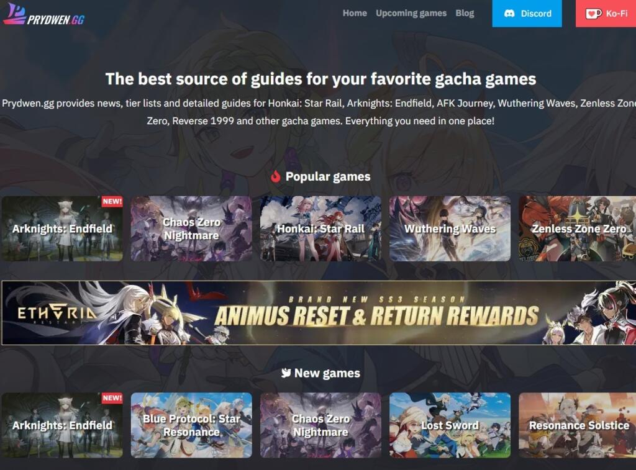Select the Honkai: Star Rail card
Screen dimensions: 636x470
(x=320, y=228)
